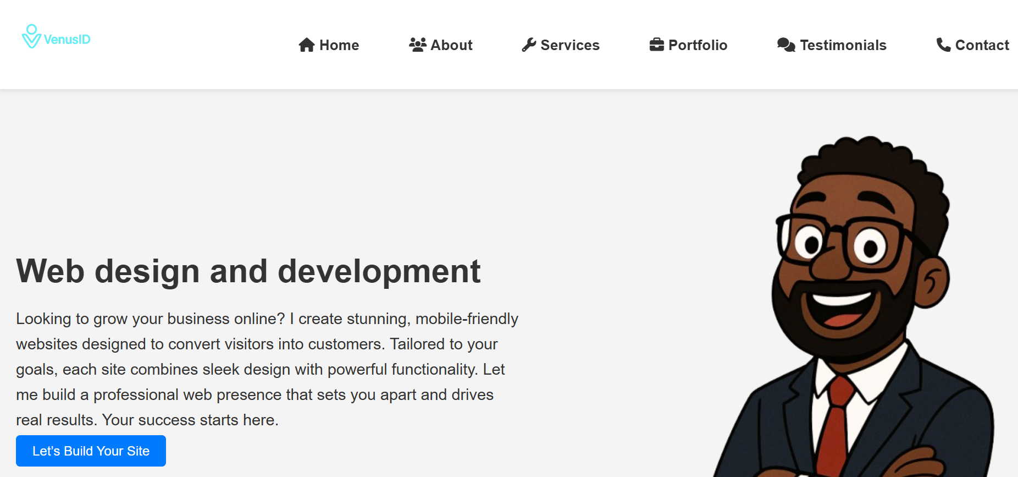The height and width of the screenshot is (477, 1018).
Task: Click the wrench icon beside Services
Action: coord(529,45)
